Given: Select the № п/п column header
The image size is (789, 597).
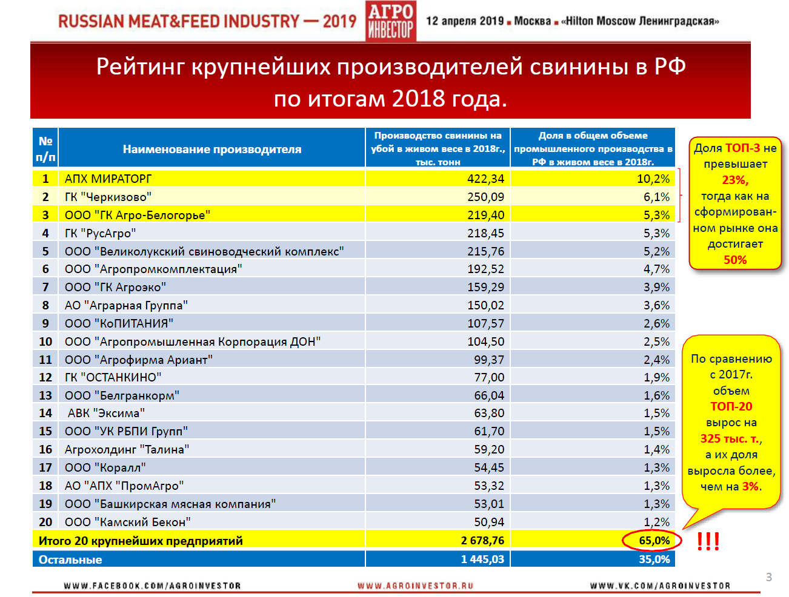Looking at the screenshot, I should point(45,149).
